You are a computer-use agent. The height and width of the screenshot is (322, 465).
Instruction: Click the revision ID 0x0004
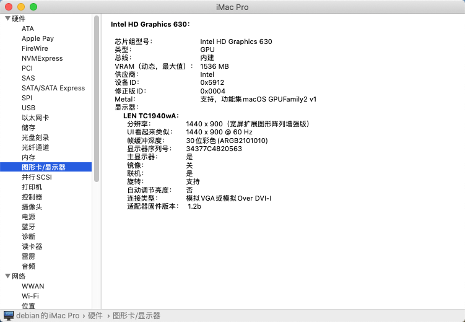(212, 91)
